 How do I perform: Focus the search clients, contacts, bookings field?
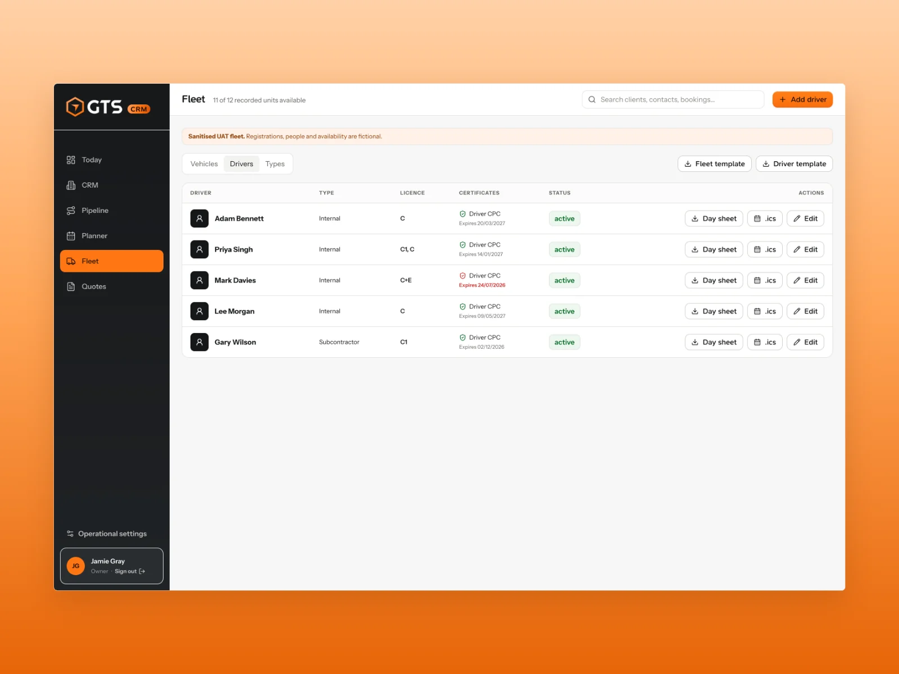(x=673, y=99)
